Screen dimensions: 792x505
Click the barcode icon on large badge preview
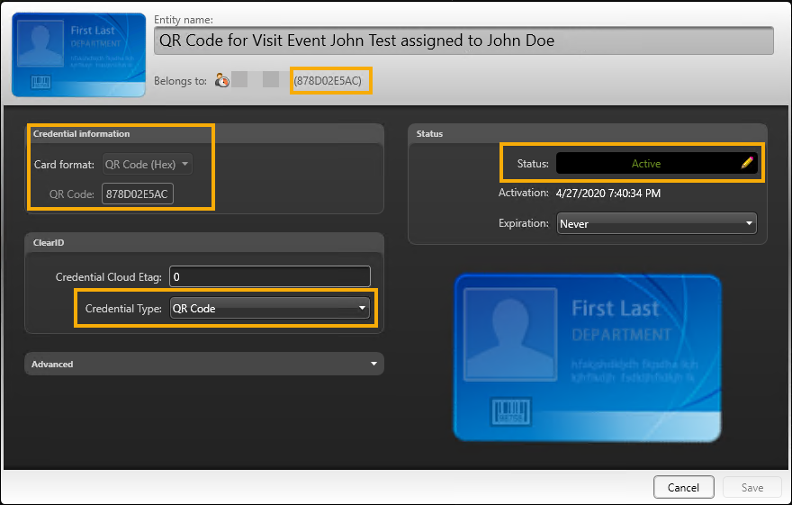point(510,413)
